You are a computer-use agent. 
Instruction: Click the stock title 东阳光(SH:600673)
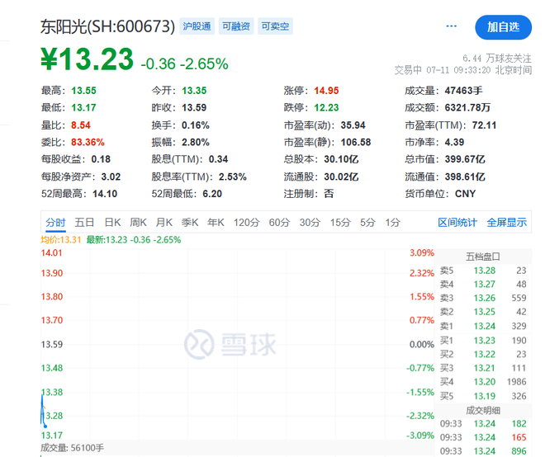click(107, 26)
